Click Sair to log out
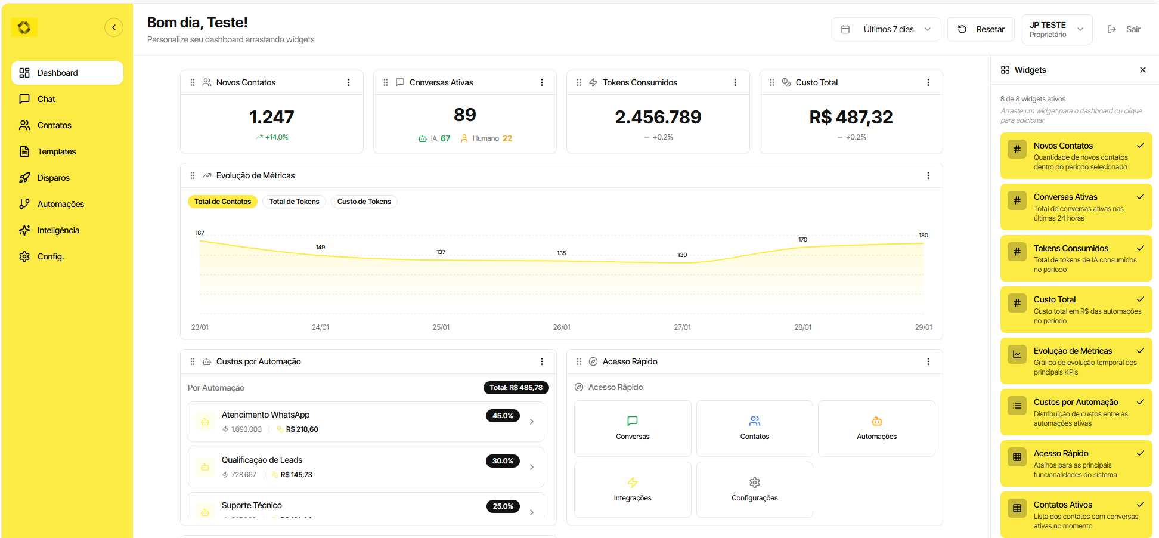The width and height of the screenshot is (1159, 538). pyautogui.click(x=1124, y=29)
